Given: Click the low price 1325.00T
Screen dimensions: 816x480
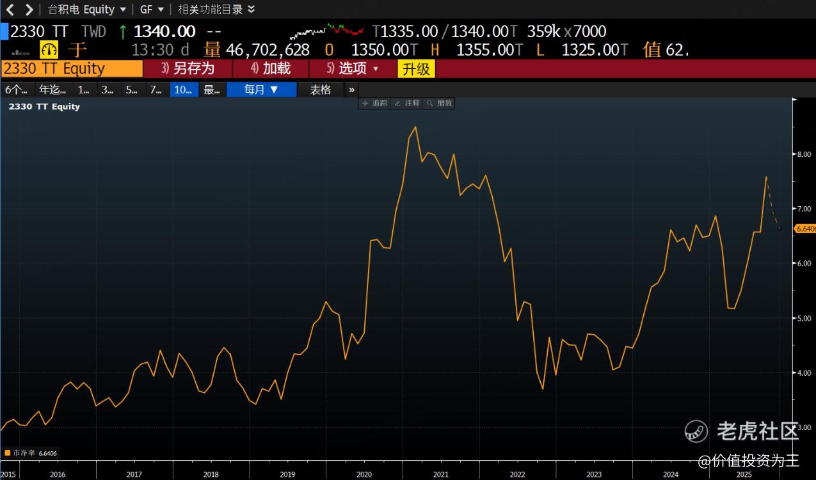Looking at the screenshot, I should click(x=595, y=50).
